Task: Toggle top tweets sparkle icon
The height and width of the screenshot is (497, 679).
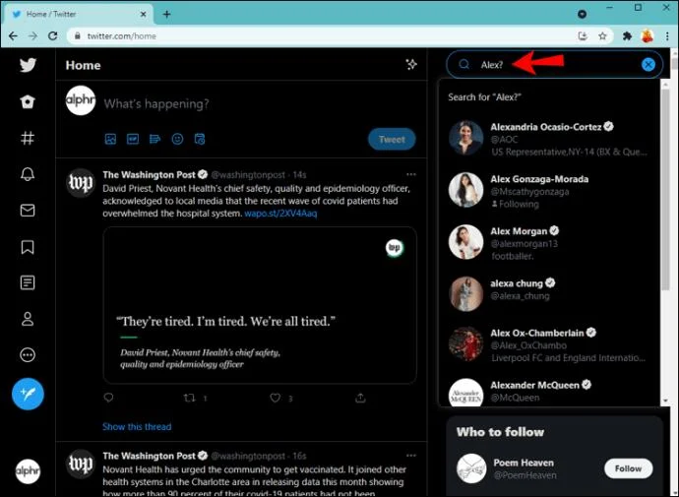Action: point(411,65)
